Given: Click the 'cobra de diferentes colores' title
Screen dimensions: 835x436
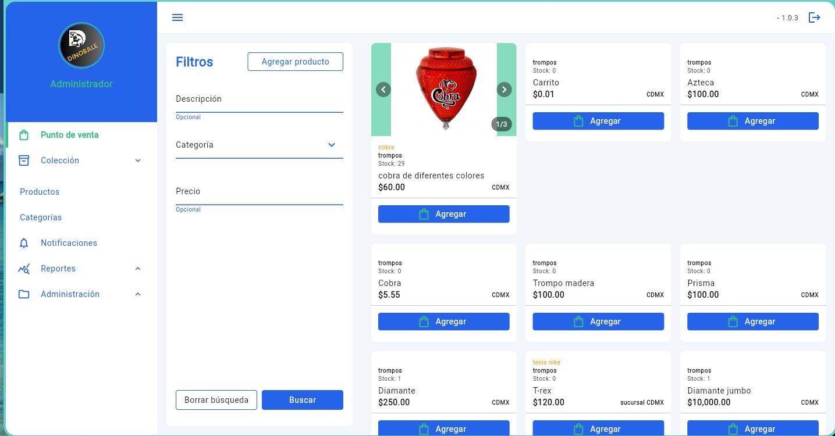Looking at the screenshot, I should tap(431, 176).
